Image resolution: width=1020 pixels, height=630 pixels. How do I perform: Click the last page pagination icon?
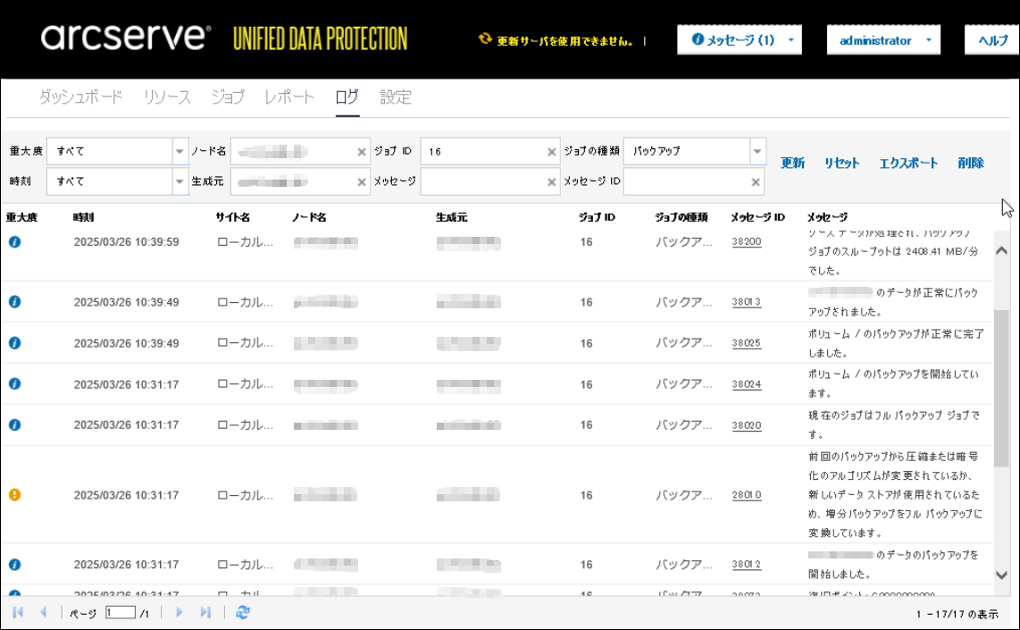point(205,612)
